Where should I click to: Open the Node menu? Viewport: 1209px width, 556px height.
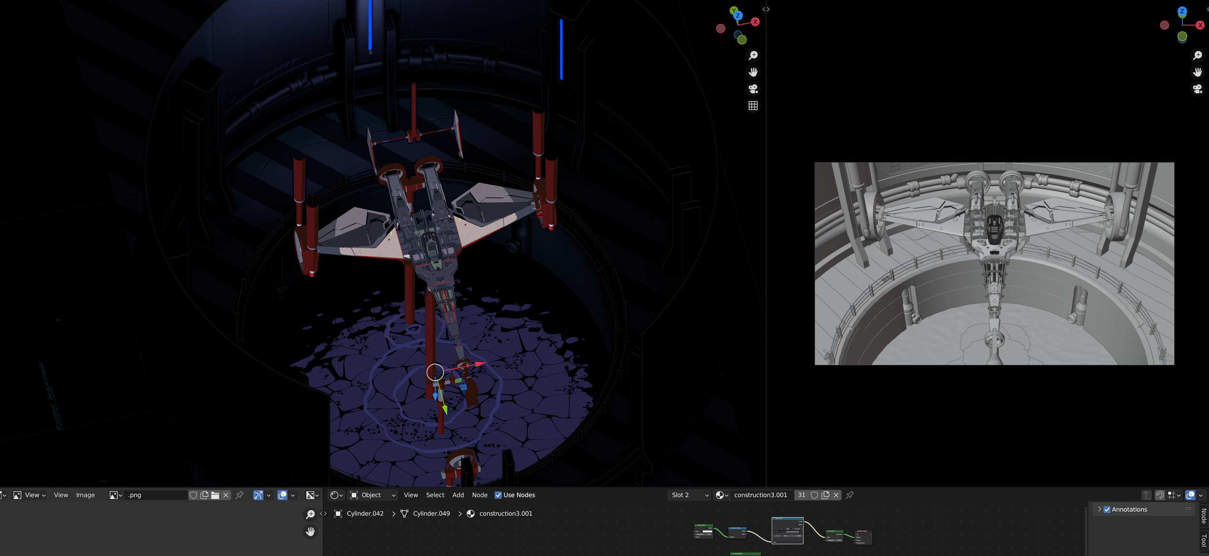(480, 495)
